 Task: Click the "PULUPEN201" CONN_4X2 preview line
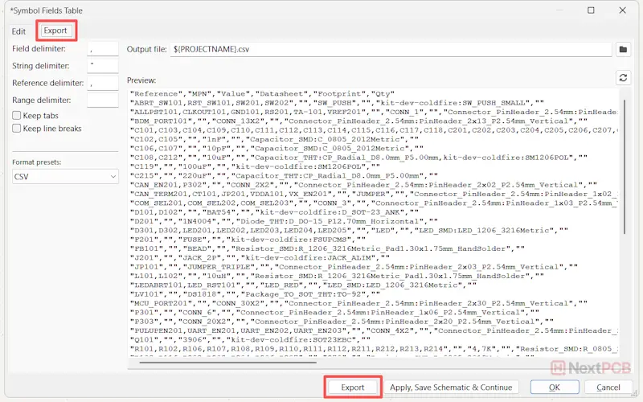tap(374, 330)
